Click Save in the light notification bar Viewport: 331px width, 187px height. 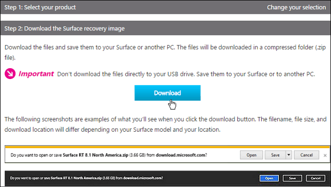(x=275, y=155)
